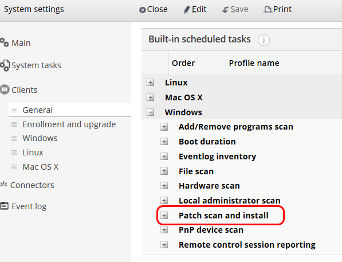The image size is (342, 262).
Task: Click the Order column header
Action: coord(183,63)
